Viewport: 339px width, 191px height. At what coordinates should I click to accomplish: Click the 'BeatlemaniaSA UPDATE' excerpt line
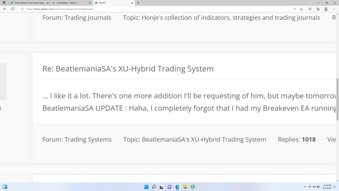pos(189,108)
